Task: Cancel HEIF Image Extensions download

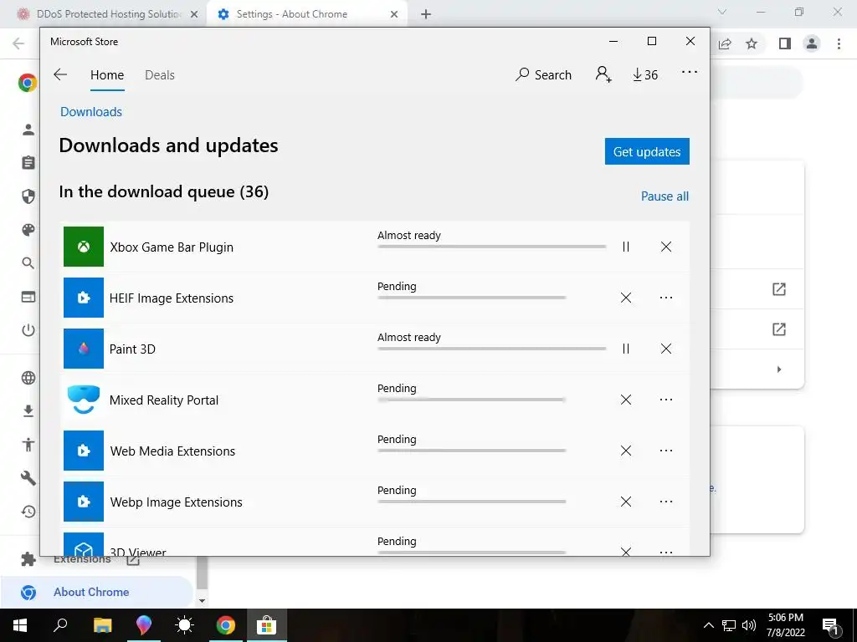Action: click(x=626, y=298)
